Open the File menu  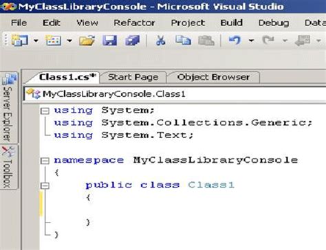[19, 23]
